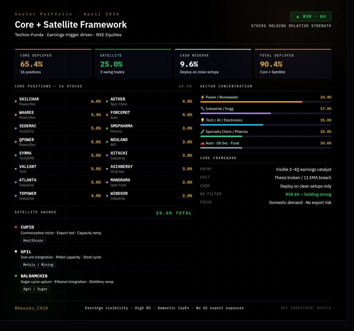The image size is (354, 331).
Task: Click the green dot beside BALRAMCHIN
Action: (16, 276)
